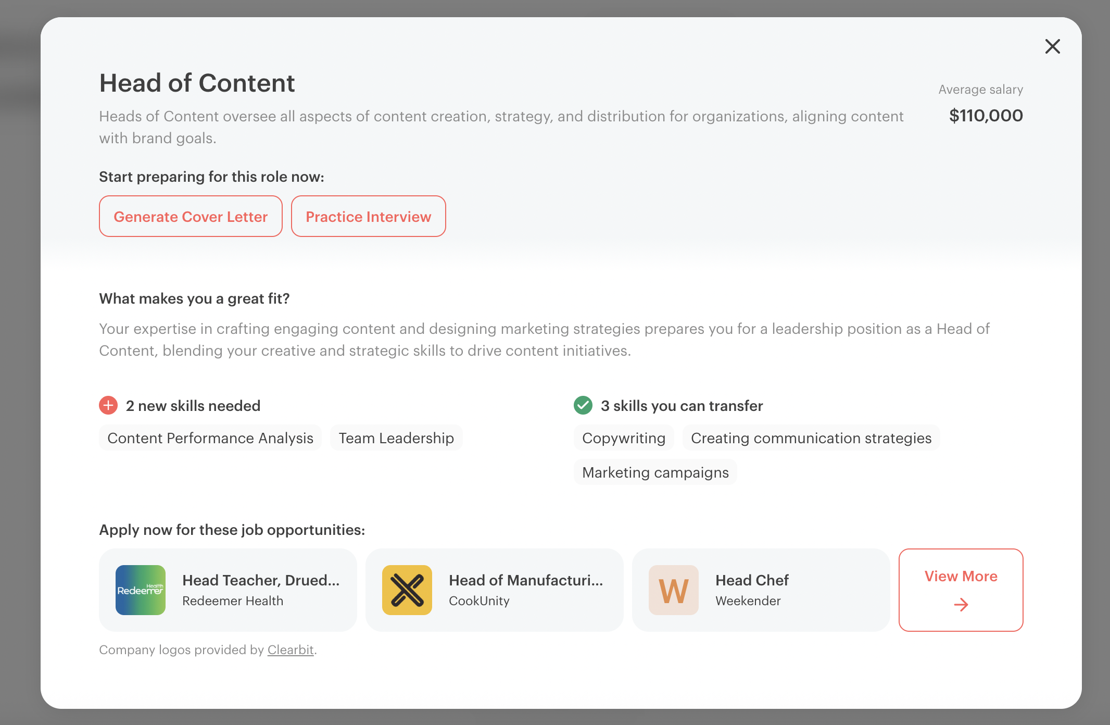The width and height of the screenshot is (1110, 725).
Task: Click the Copywriting skill chip
Action: click(624, 438)
